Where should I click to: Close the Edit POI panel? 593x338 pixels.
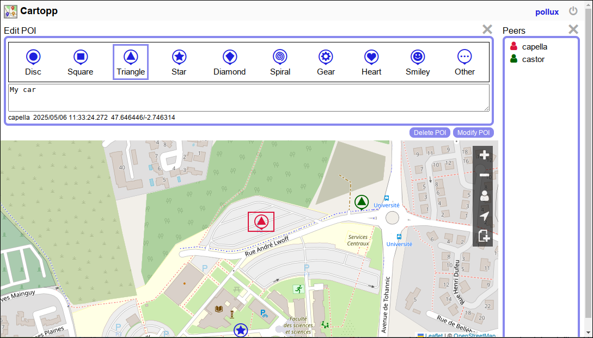coord(487,30)
